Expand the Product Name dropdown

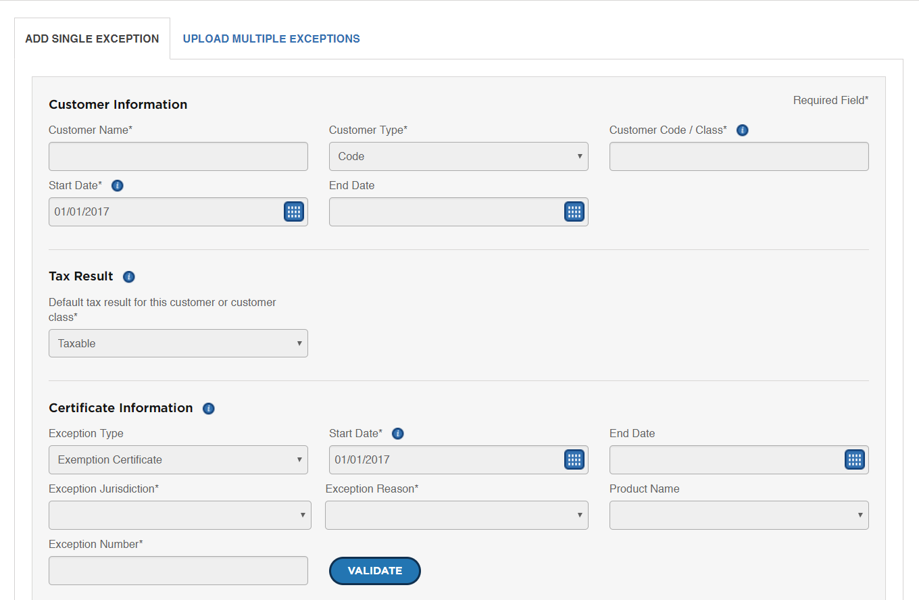pyautogui.click(x=739, y=515)
